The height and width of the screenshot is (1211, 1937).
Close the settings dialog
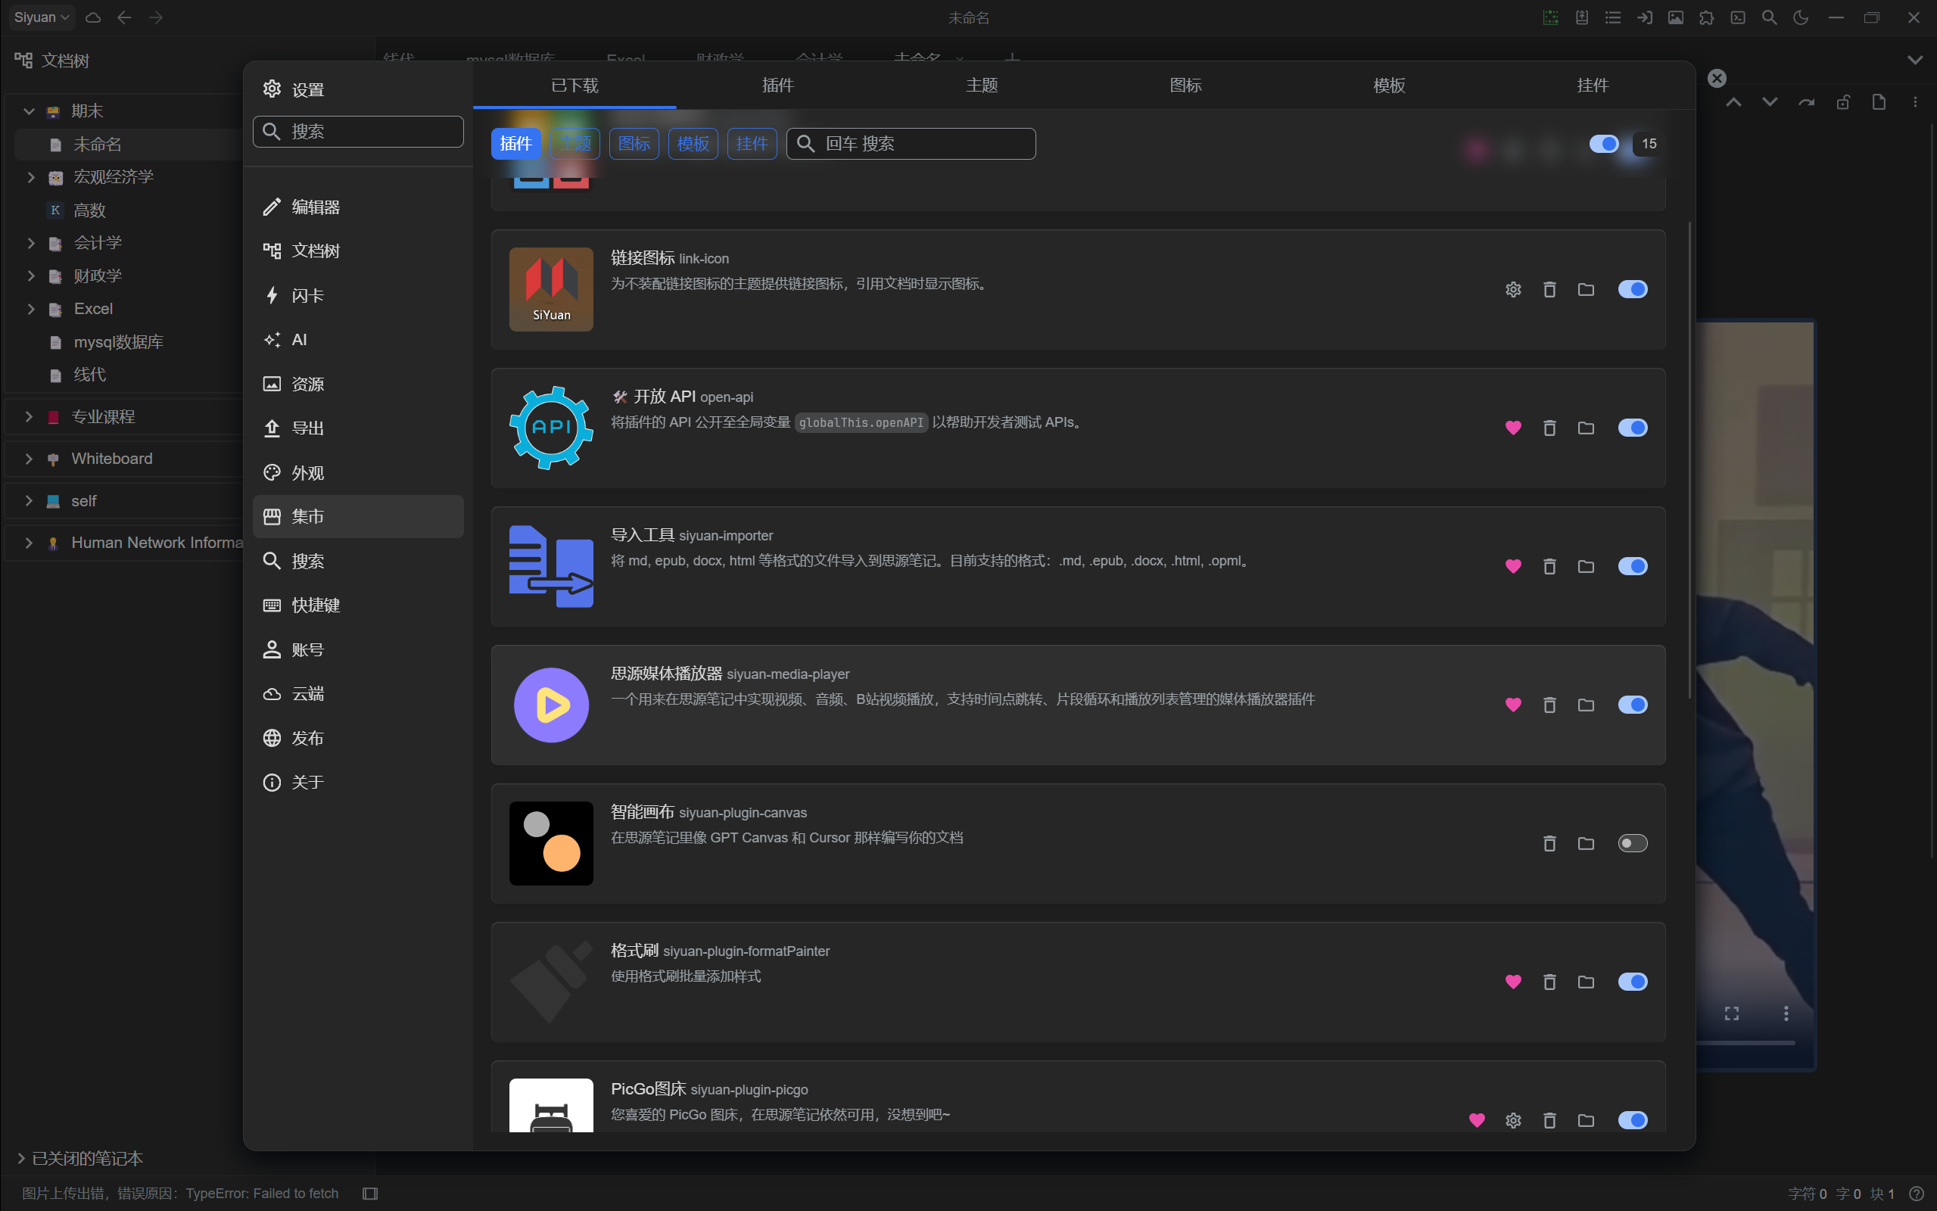point(1717,78)
